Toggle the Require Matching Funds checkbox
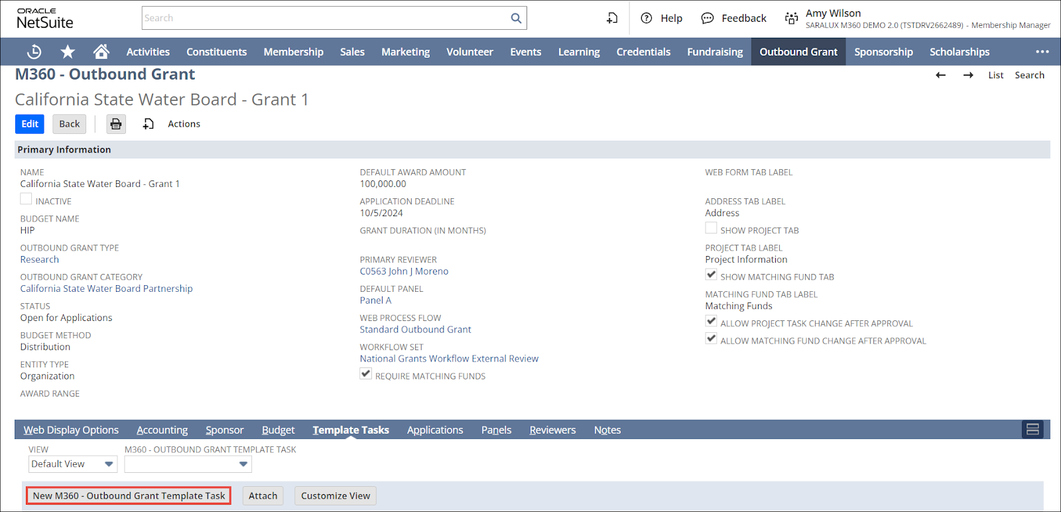 click(x=365, y=374)
